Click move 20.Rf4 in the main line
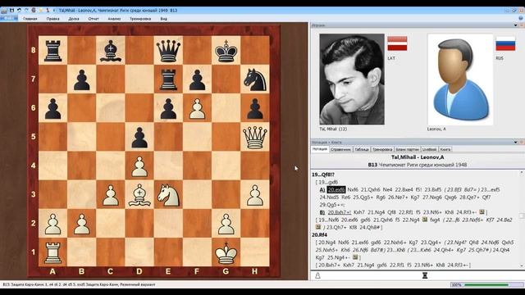The image size is (525, 295). (x=319, y=235)
